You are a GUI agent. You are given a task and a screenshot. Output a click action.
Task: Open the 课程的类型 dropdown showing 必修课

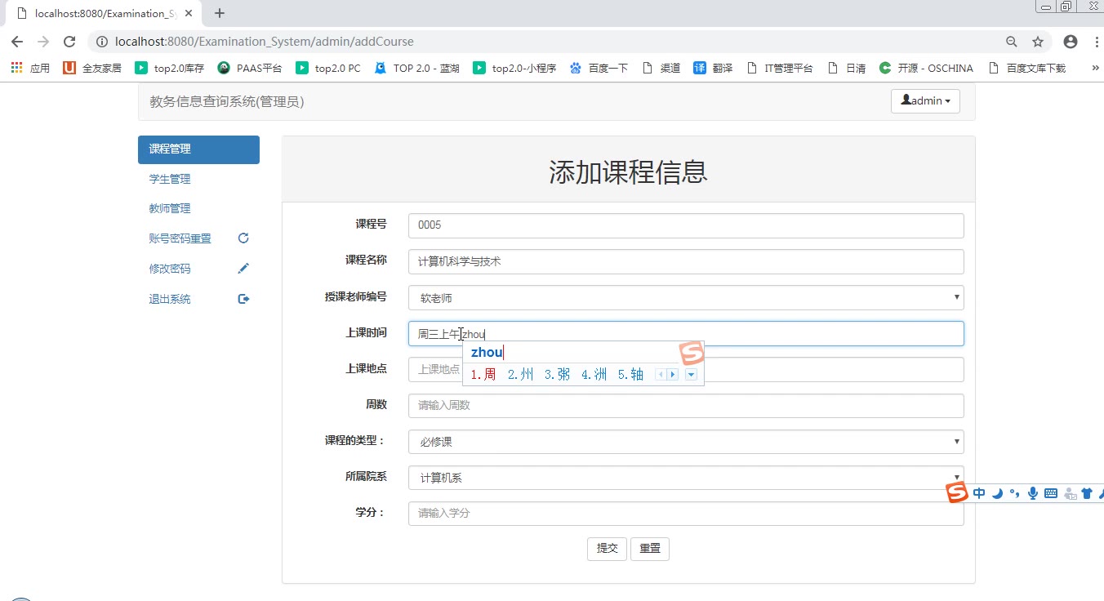pyautogui.click(x=686, y=441)
